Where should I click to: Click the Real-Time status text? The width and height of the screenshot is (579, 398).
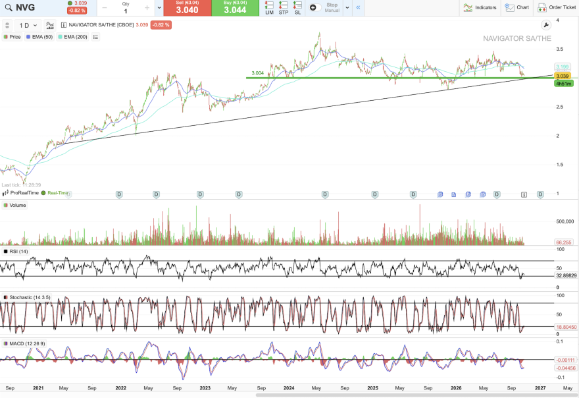pos(58,192)
